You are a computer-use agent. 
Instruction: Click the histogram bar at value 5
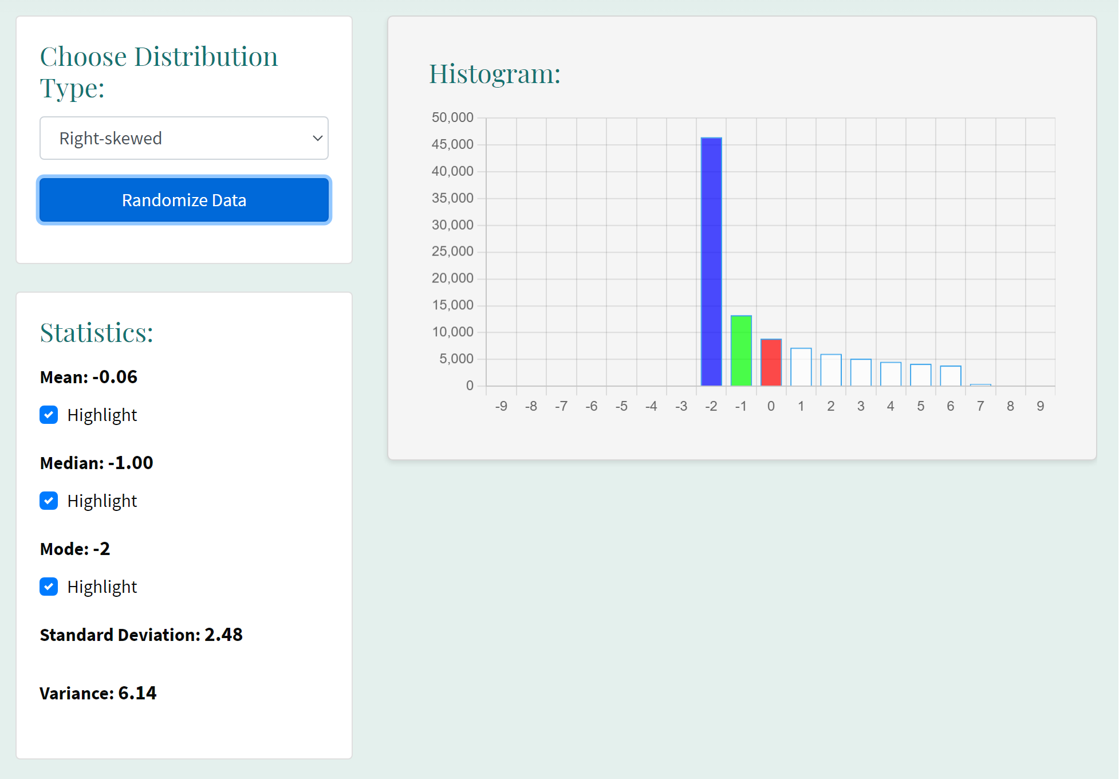click(920, 375)
